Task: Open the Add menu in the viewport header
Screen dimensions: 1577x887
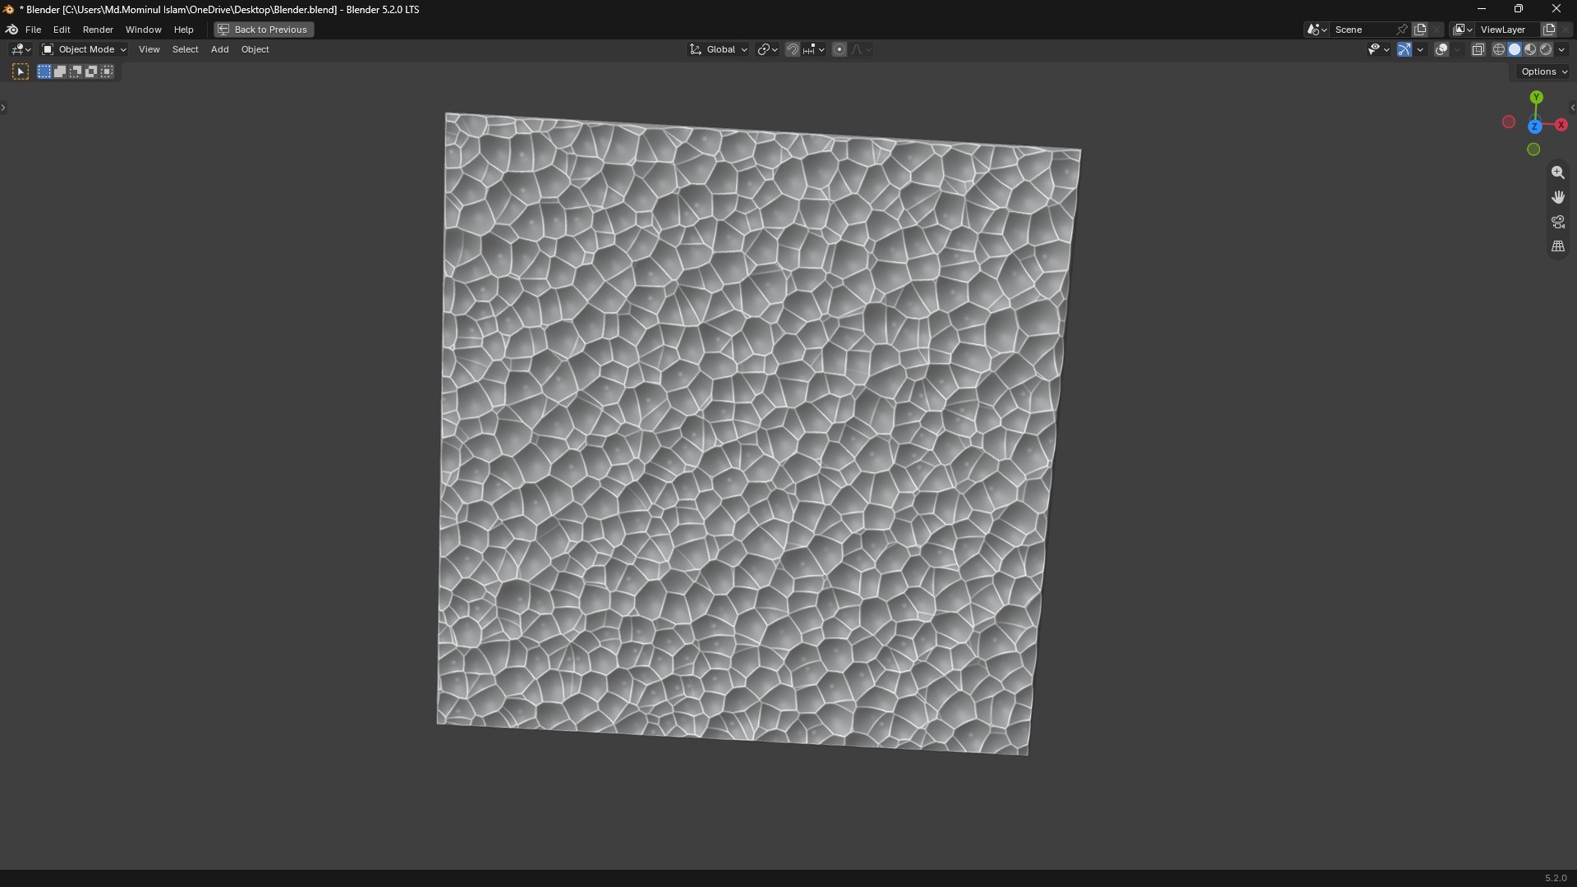Action: 219,49
